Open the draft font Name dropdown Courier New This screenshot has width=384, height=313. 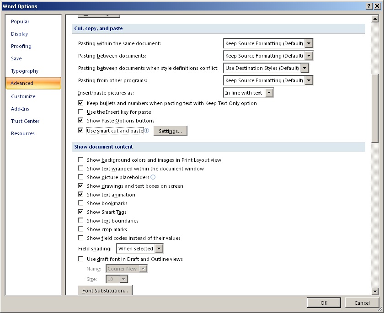143,269
